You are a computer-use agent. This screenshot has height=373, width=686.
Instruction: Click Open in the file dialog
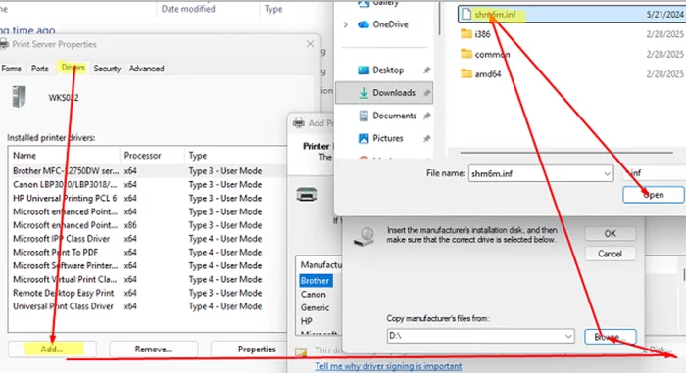pos(654,195)
